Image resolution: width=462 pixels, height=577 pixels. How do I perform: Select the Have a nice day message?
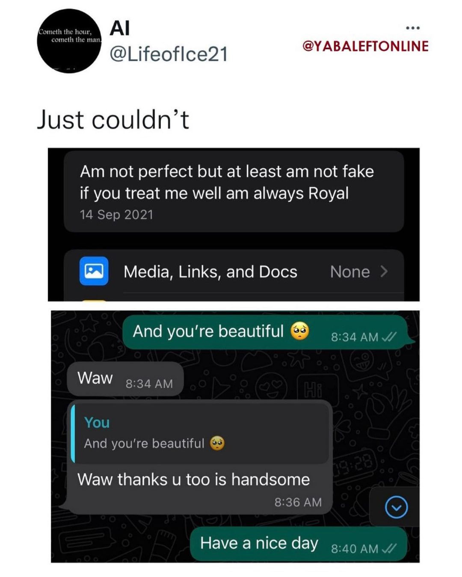(x=298, y=544)
